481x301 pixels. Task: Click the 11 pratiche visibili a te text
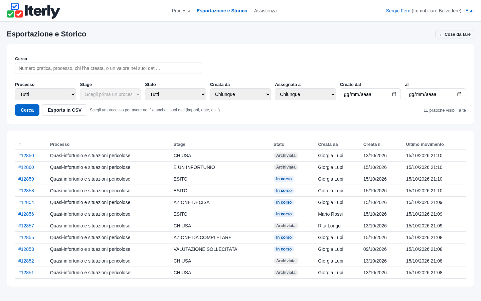pyautogui.click(x=445, y=110)
